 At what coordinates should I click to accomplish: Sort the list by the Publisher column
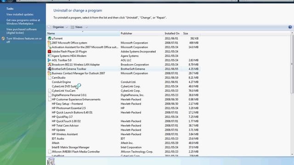[141, 33]
